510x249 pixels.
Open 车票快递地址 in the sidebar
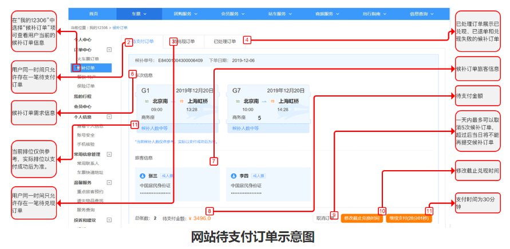point(90,172)
